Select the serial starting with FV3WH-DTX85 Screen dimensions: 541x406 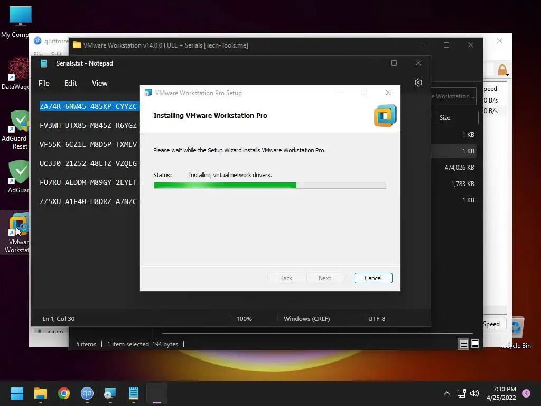point(90,125)
